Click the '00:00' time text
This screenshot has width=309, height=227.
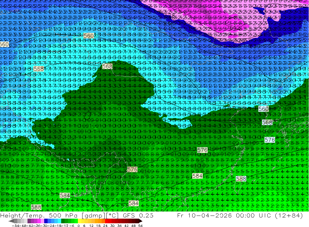pyautogui.click(x=246, y=215)
